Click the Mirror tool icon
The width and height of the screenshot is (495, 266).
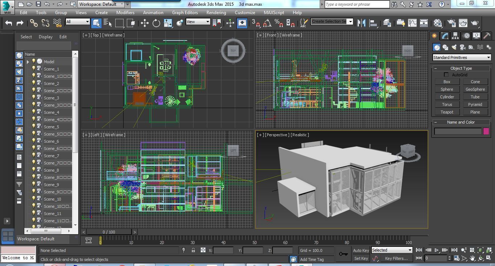(x=361, y=23)
